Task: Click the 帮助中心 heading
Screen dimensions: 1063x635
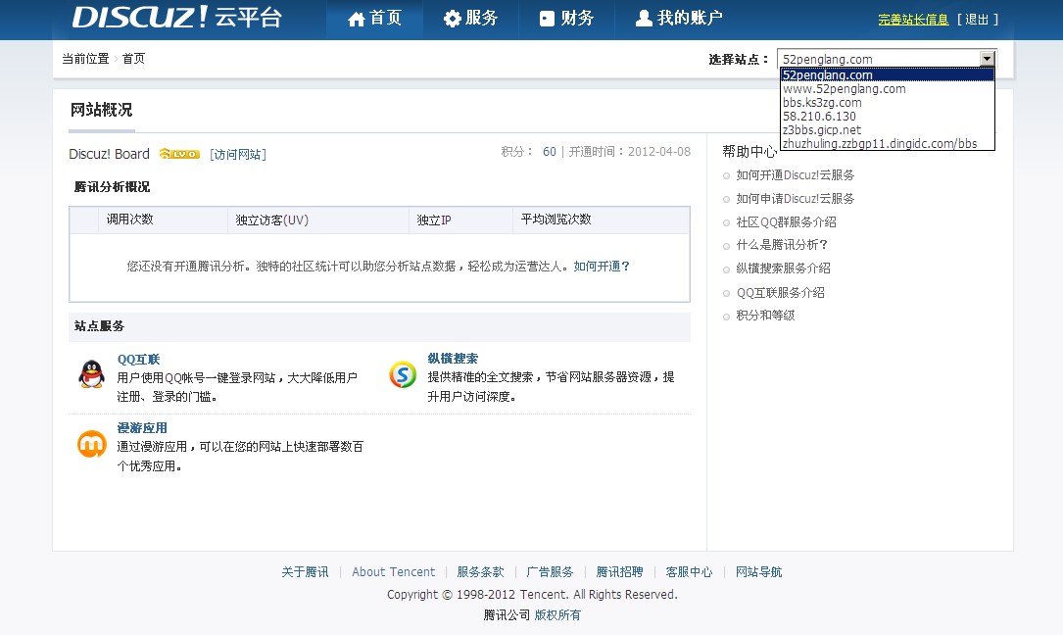Action: tap(749, 151)
